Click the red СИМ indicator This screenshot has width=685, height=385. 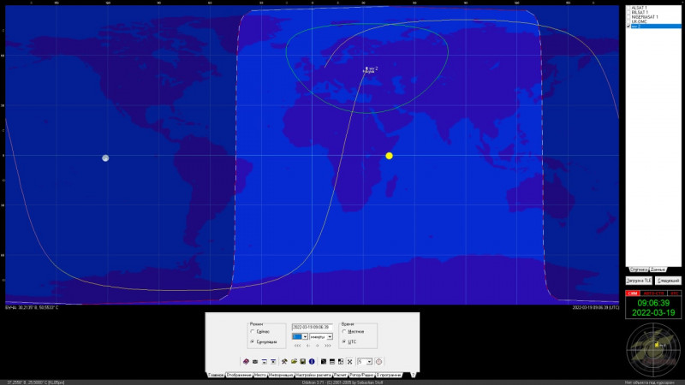(633, 293)
